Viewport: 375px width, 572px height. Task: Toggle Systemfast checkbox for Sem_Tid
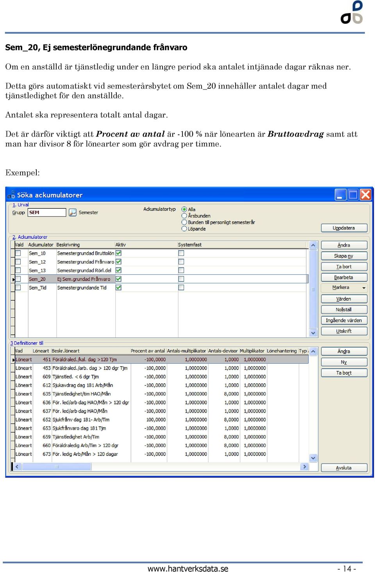tap(181, 288)
